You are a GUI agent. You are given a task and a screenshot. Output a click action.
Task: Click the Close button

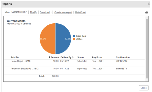(144, 88)
